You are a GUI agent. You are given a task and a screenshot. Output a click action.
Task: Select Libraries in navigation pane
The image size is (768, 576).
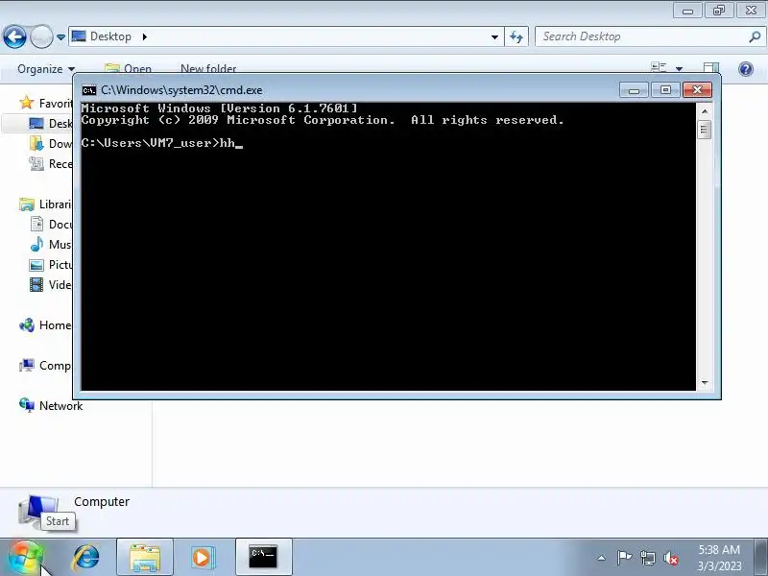point(45,204)
